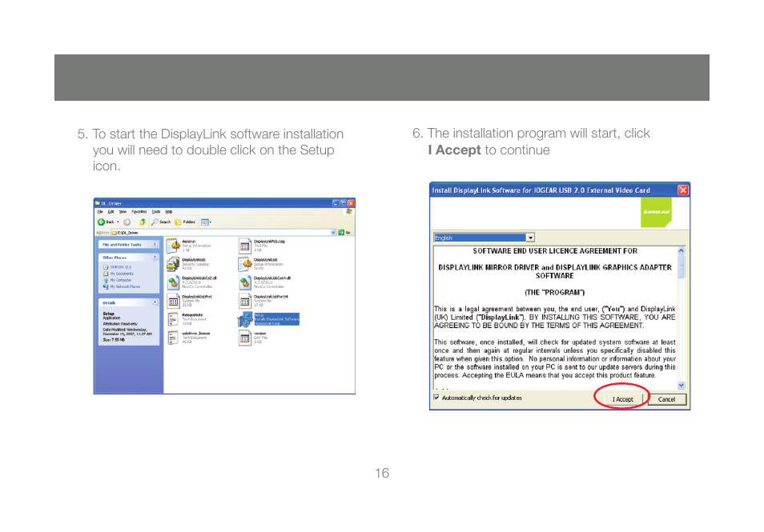
Task: Maximize the DL_Driver Explorer window
Action: (x=343, y=203)
